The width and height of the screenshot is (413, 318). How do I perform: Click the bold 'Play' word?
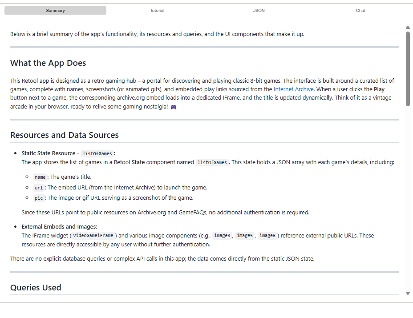pos(379,89)
